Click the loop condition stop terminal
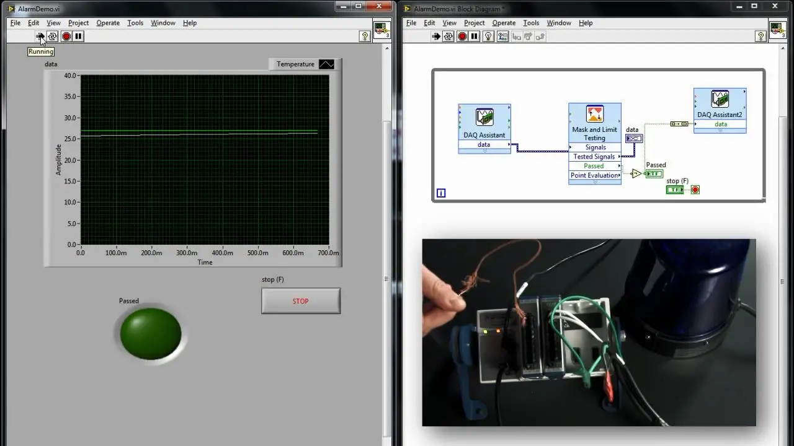Image resolution: width=794 pixels, height=446 pixels. pyautogui.click(x=695, y=190)
